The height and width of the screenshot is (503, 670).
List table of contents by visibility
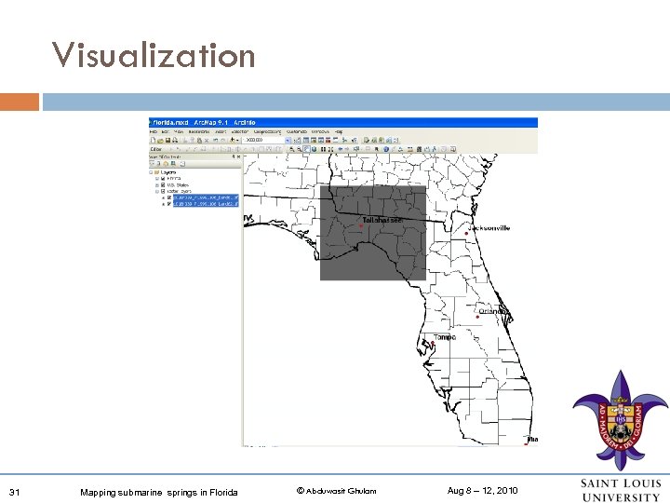click(166, 164)
